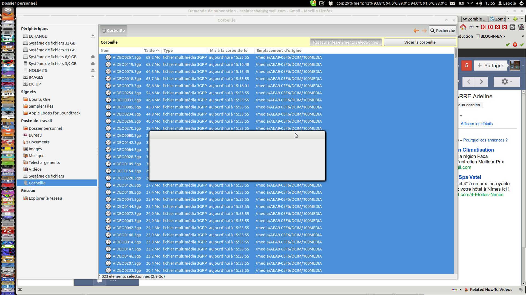Click Restaurer les éléments sélectionnés
The height and width of the screenshot is (295, 526).
[346, 42]
